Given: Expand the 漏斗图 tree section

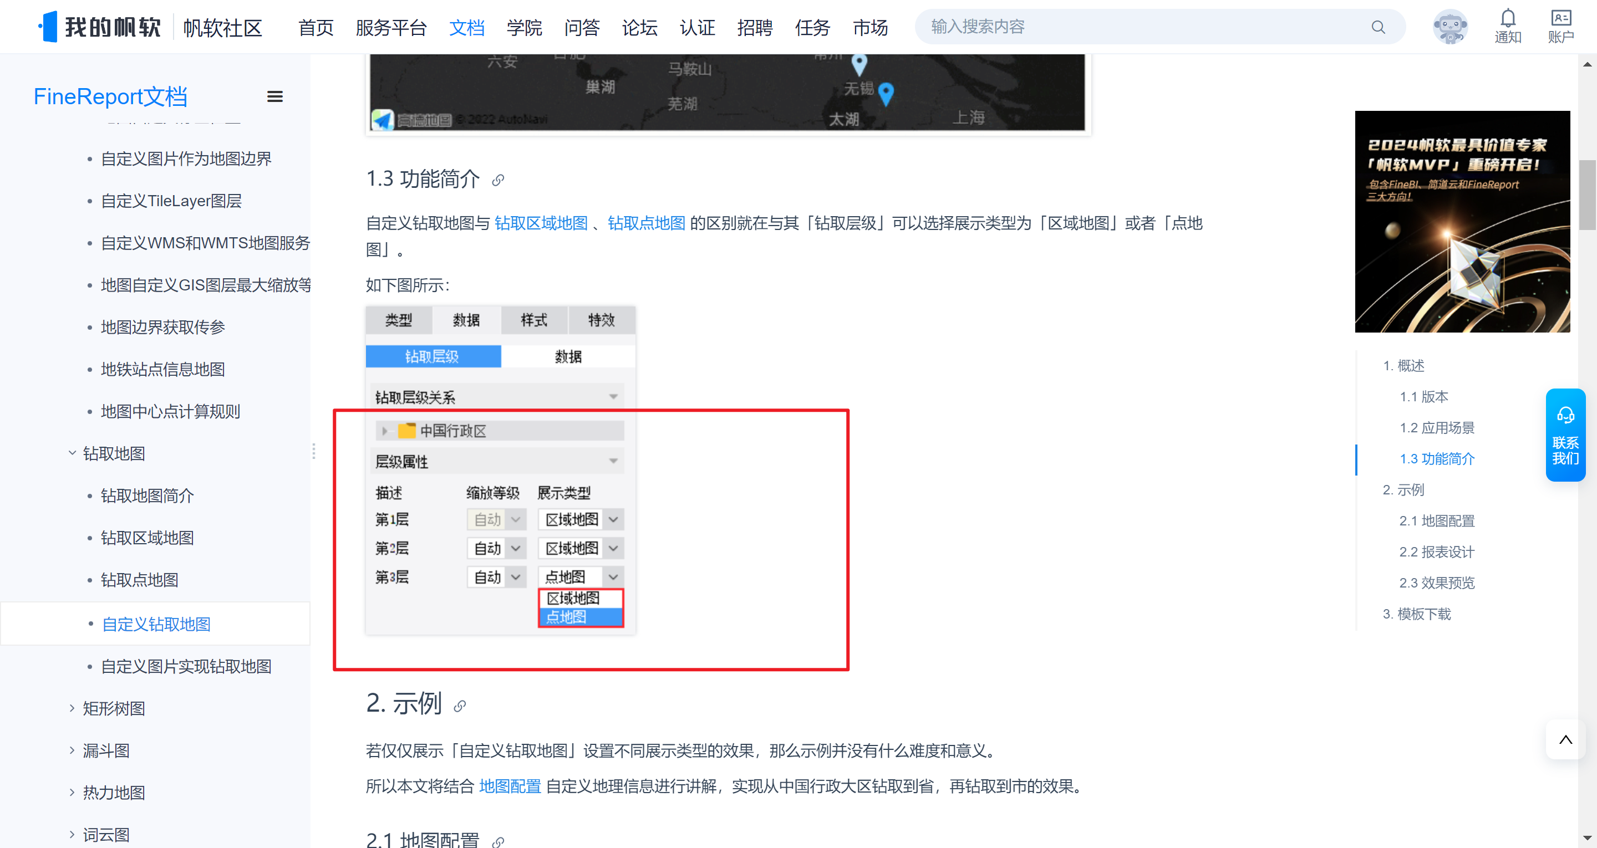Looking at the screenshot, I should [x=72, y=750].
